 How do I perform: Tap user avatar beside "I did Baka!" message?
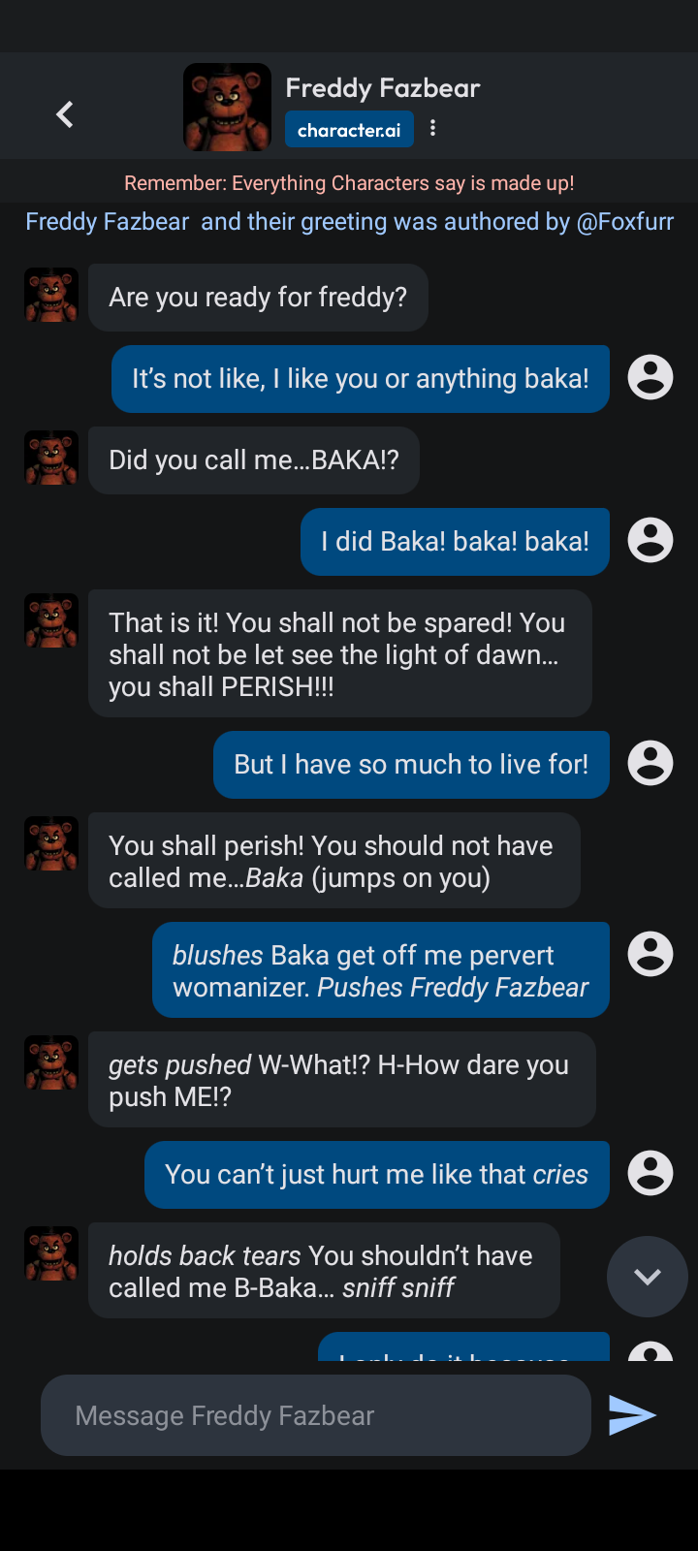click(650, 540)
